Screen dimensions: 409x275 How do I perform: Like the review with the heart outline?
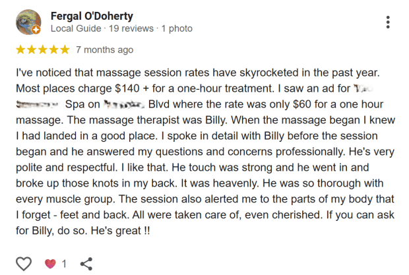tap(24, 264)
